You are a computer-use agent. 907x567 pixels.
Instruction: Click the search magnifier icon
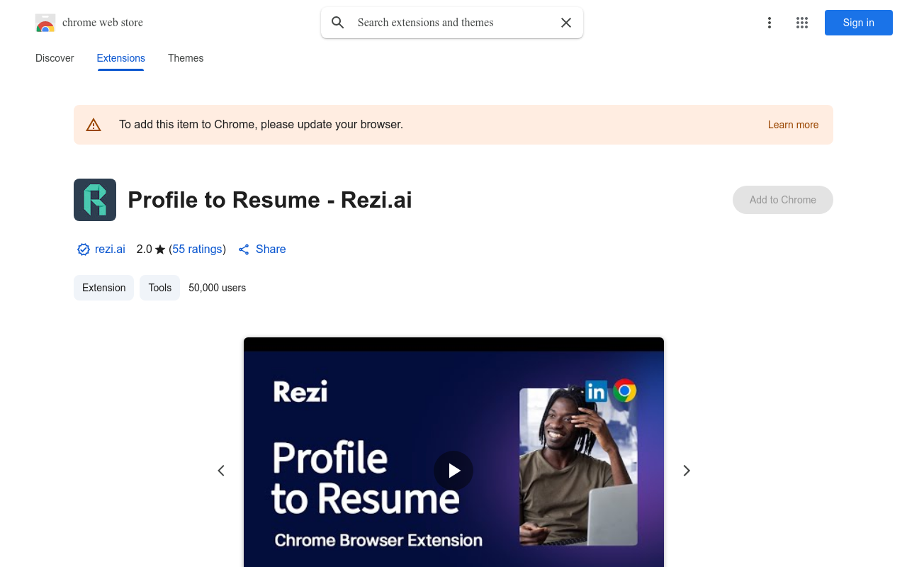coord(338,23)
